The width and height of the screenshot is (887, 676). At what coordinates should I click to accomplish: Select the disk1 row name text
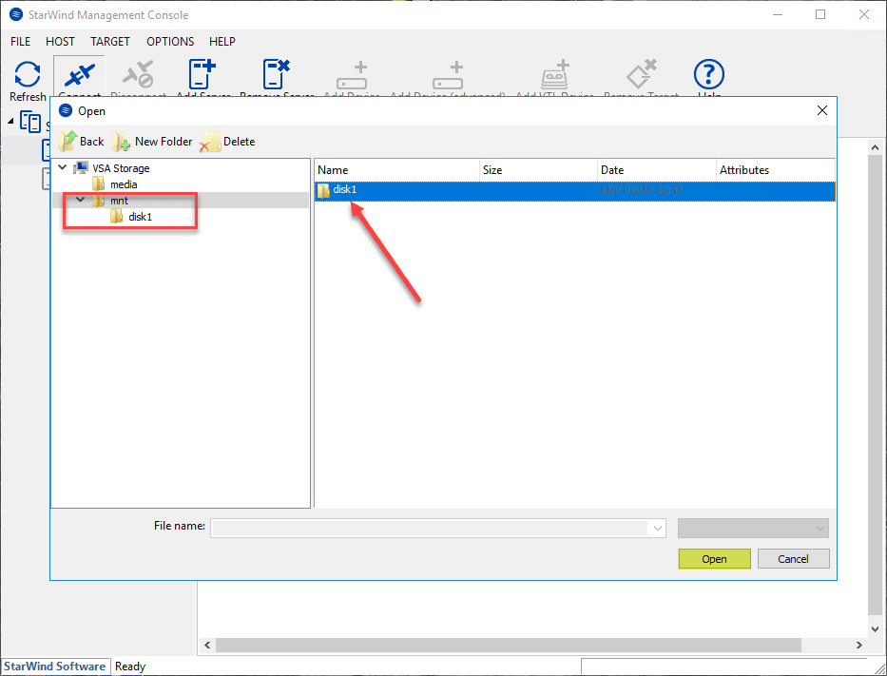tap(344, 189)
